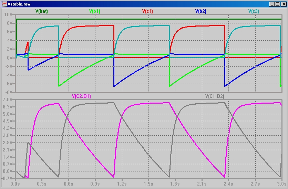The height and width of the screenshot is (189, 288).
Task: Click the 0.3s time axis label
Action: pyautogui.click(x=42, y=184)
